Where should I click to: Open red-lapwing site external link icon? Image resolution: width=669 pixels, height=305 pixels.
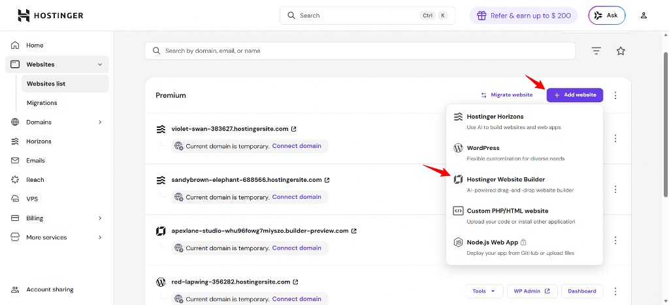pos(295,282)
